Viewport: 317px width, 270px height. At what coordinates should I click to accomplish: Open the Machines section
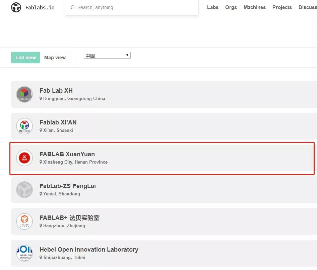[x=255, y=7]
